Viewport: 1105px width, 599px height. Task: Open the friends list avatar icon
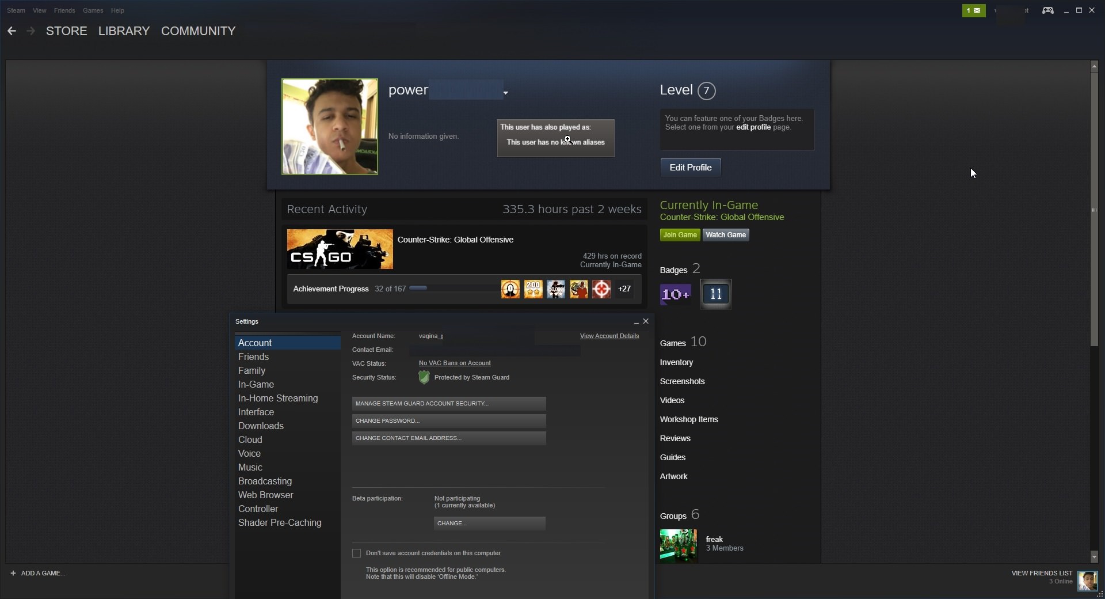[x=1088, y=581]
